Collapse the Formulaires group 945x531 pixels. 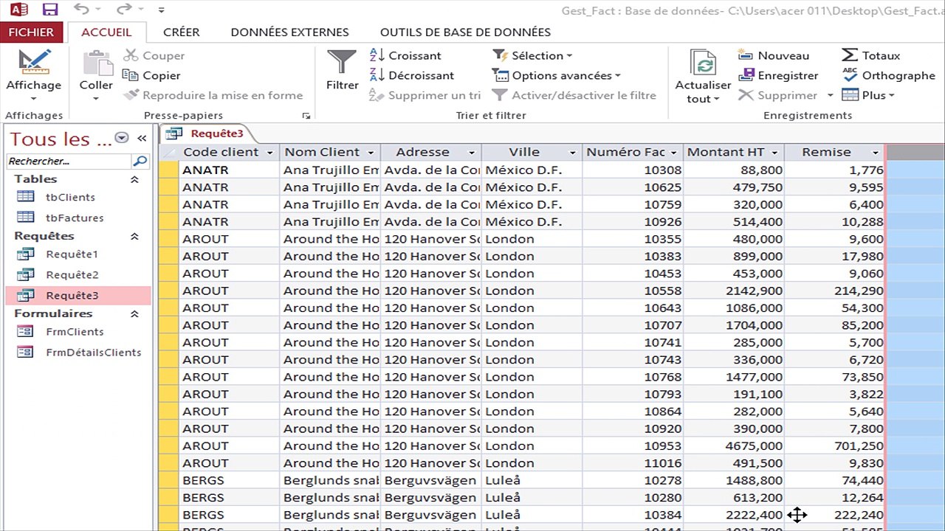(134, 314)
